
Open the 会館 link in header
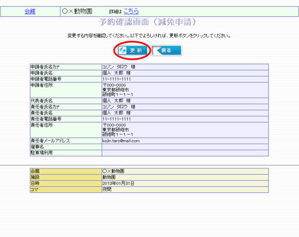(30, 11)
